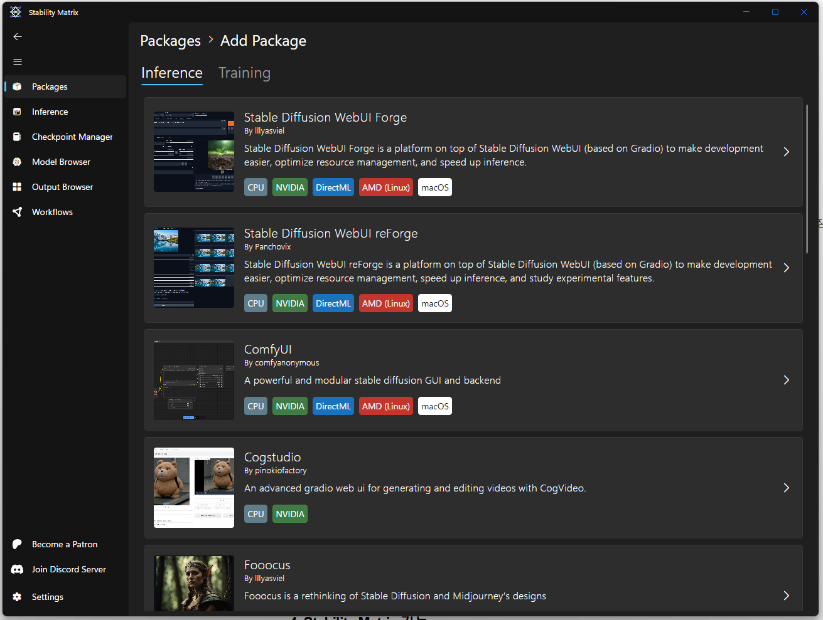This screenshot has width=823, height=620.
Task: Click the Workflows share icon
Action: 18,212
